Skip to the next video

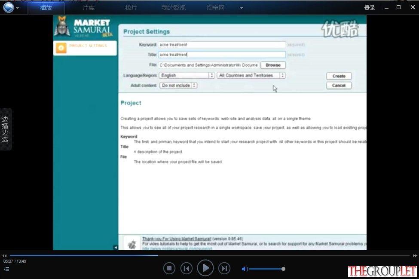click(224, 268)
